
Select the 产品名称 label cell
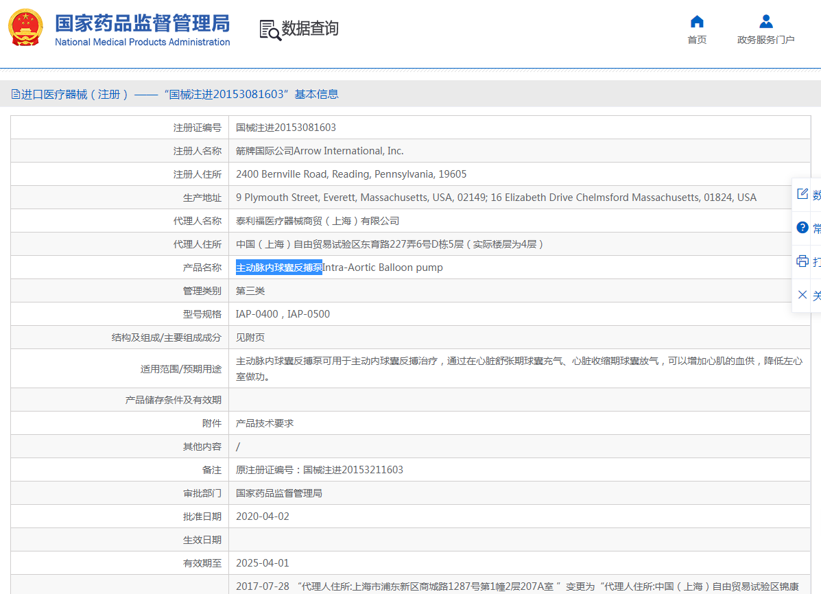(120, 268)
